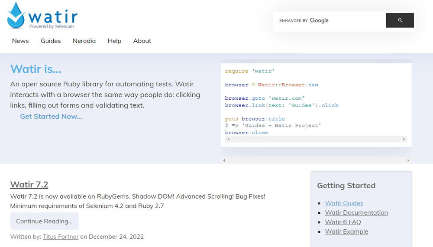Open the Watir Documentation link
Viewport: 433px width, 247px height.
pos(356,212)
